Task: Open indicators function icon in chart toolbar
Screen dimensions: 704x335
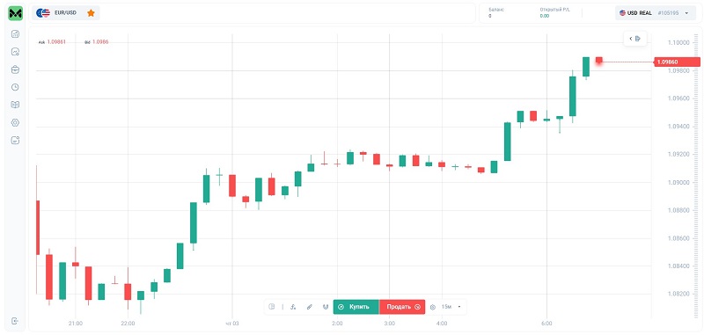Action: tap(293, 307)
